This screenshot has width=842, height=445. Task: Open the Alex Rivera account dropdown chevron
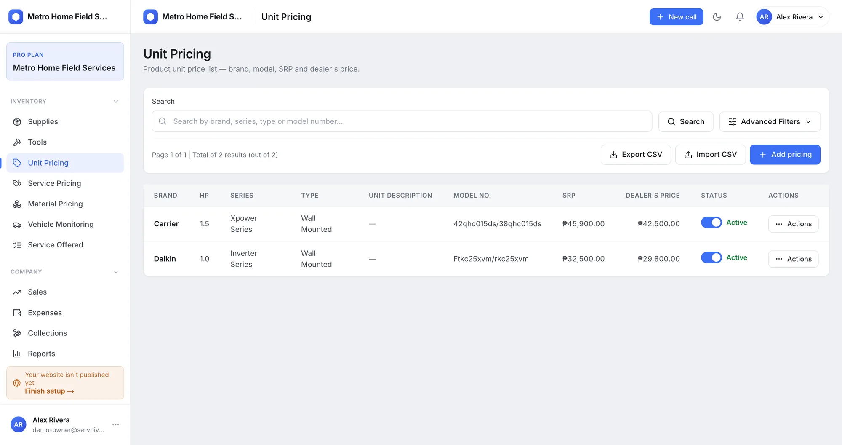click(821, 17)
